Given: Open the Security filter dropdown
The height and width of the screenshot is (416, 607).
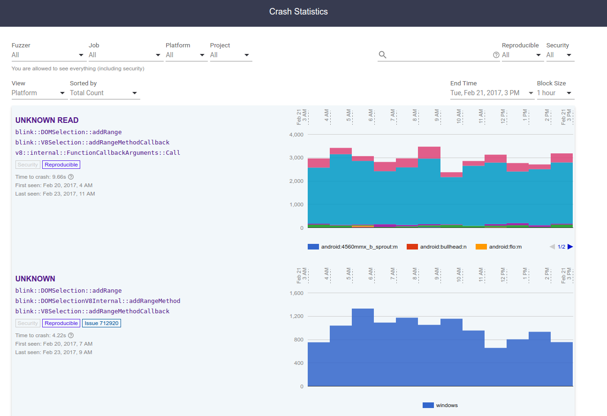Looking at the screenshot, I should tap(560, 55).
